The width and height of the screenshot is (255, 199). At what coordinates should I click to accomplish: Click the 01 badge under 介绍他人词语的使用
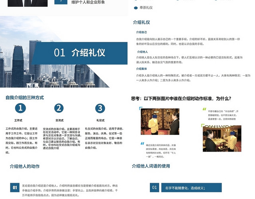coord(154,187)
